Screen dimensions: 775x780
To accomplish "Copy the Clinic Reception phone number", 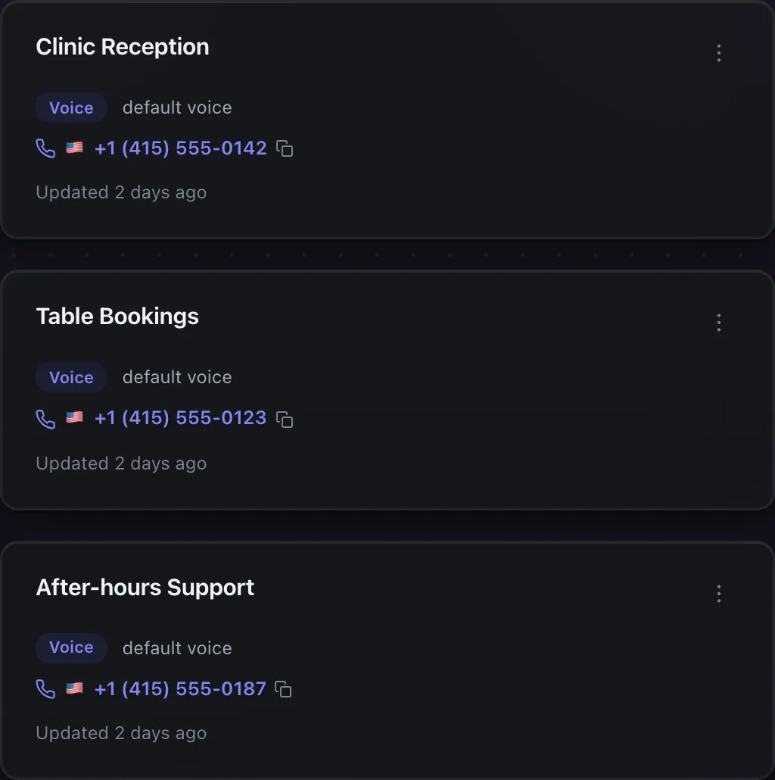I will pyautogui.click(x=285, y=148).
